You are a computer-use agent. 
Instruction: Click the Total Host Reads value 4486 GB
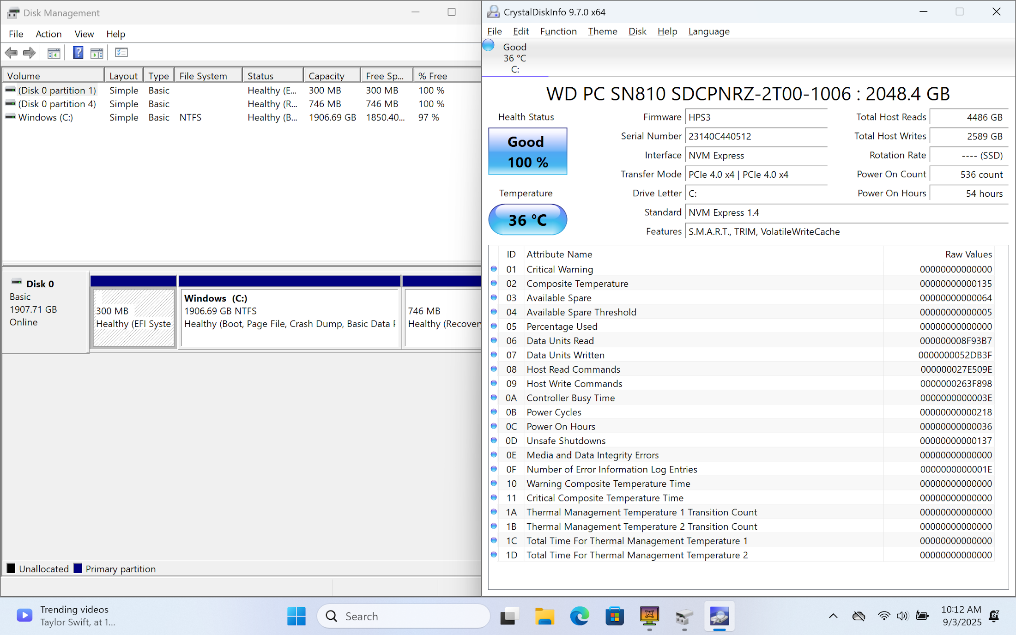point(968,117)
